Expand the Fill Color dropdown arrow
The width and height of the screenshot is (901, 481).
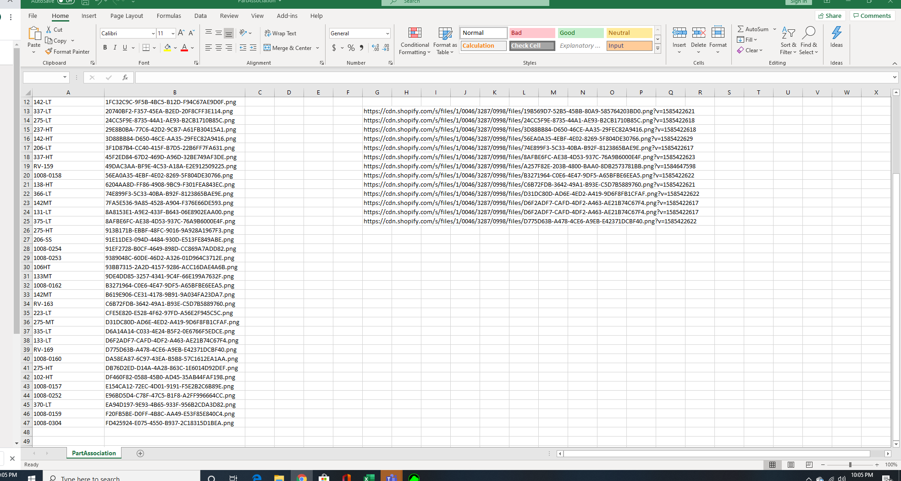[x=175, y=48]
